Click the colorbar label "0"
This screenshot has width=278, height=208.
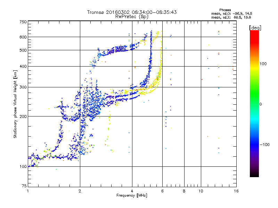point(261,104)
